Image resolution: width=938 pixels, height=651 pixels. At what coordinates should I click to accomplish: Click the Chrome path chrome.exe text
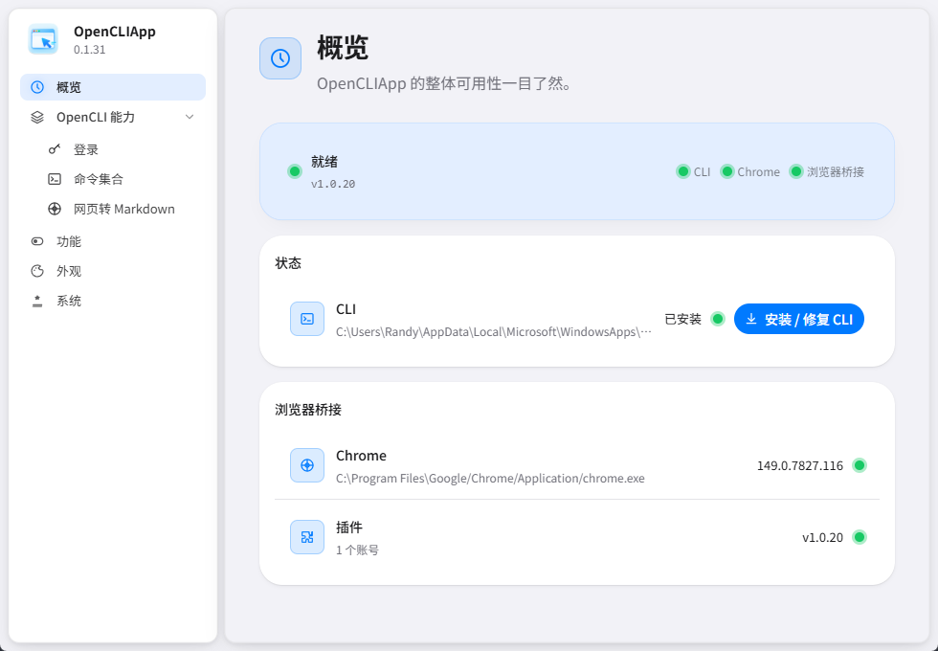(x=490, y=479)
